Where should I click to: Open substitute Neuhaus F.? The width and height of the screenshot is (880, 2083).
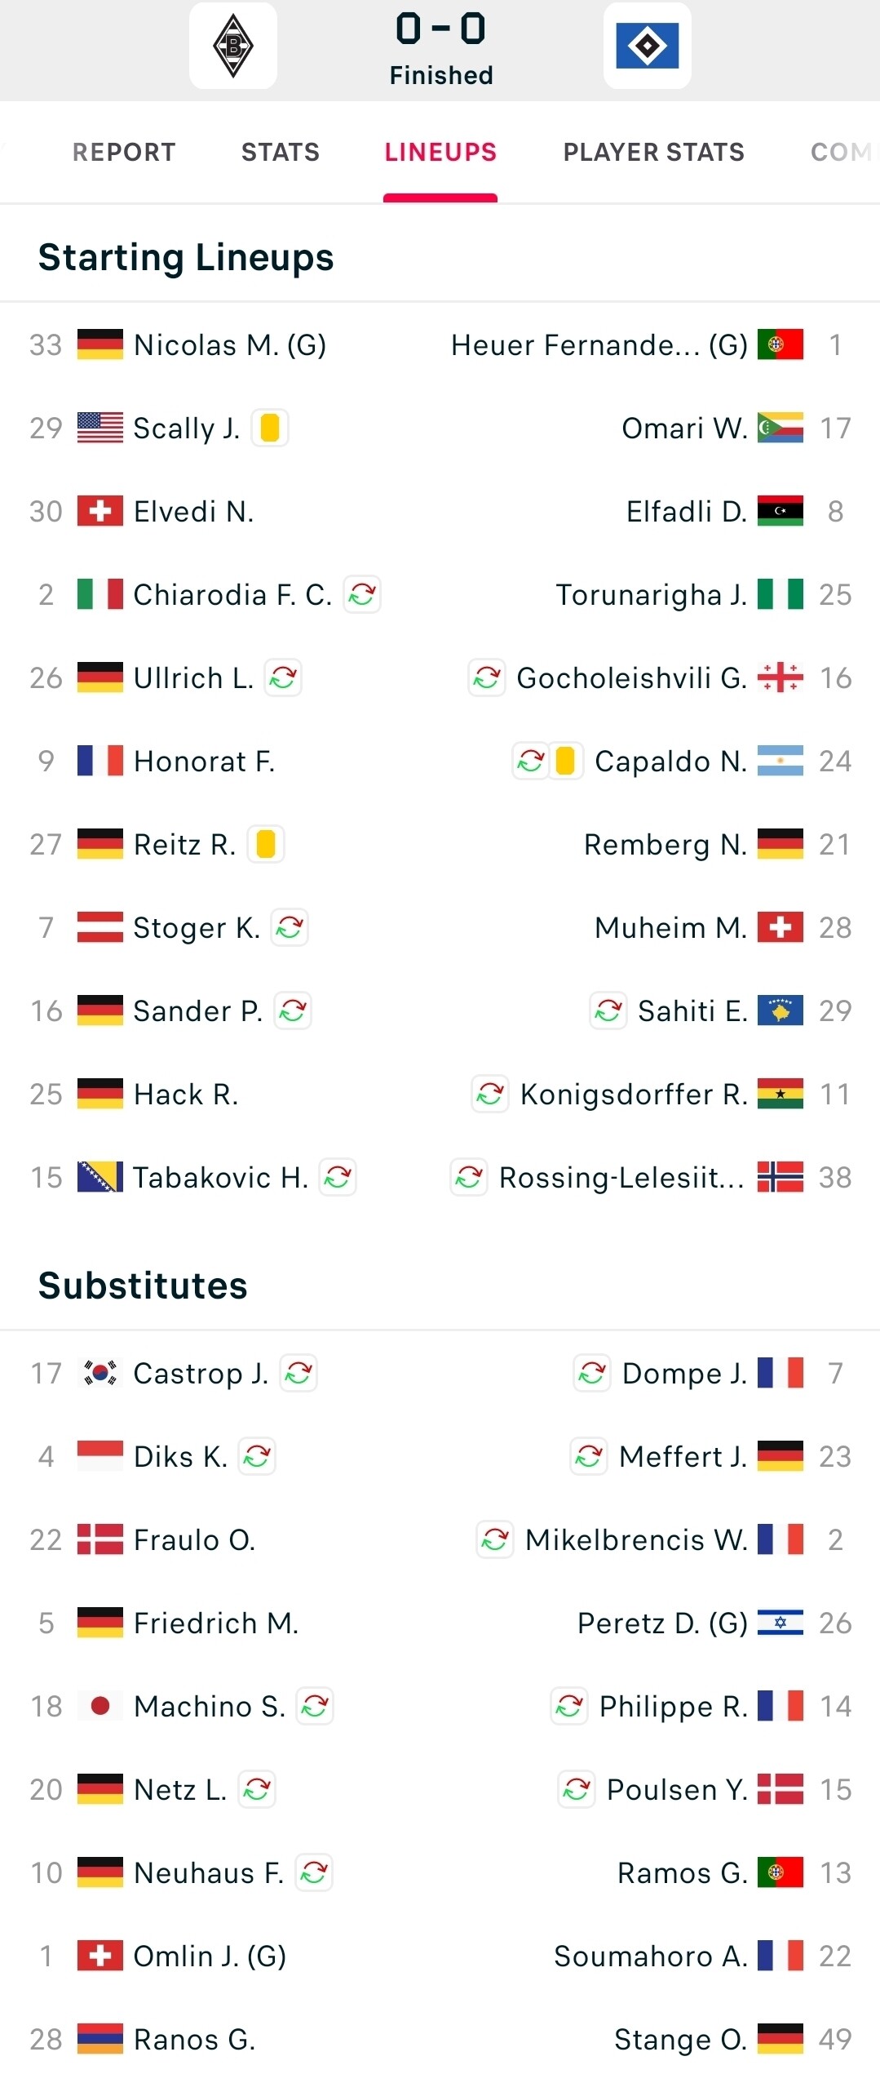click(x=208, y=1872)
